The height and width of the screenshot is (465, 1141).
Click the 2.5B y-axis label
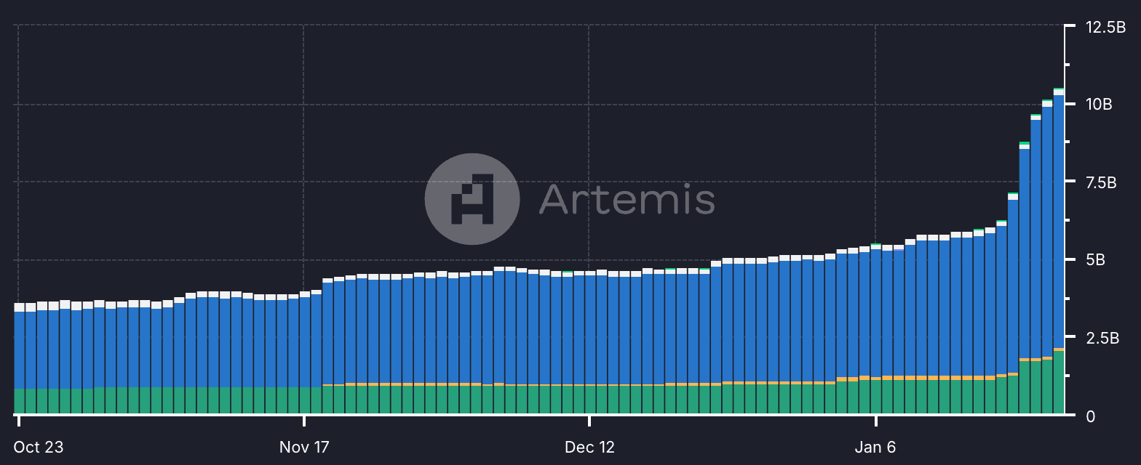tap(1100, 338)
